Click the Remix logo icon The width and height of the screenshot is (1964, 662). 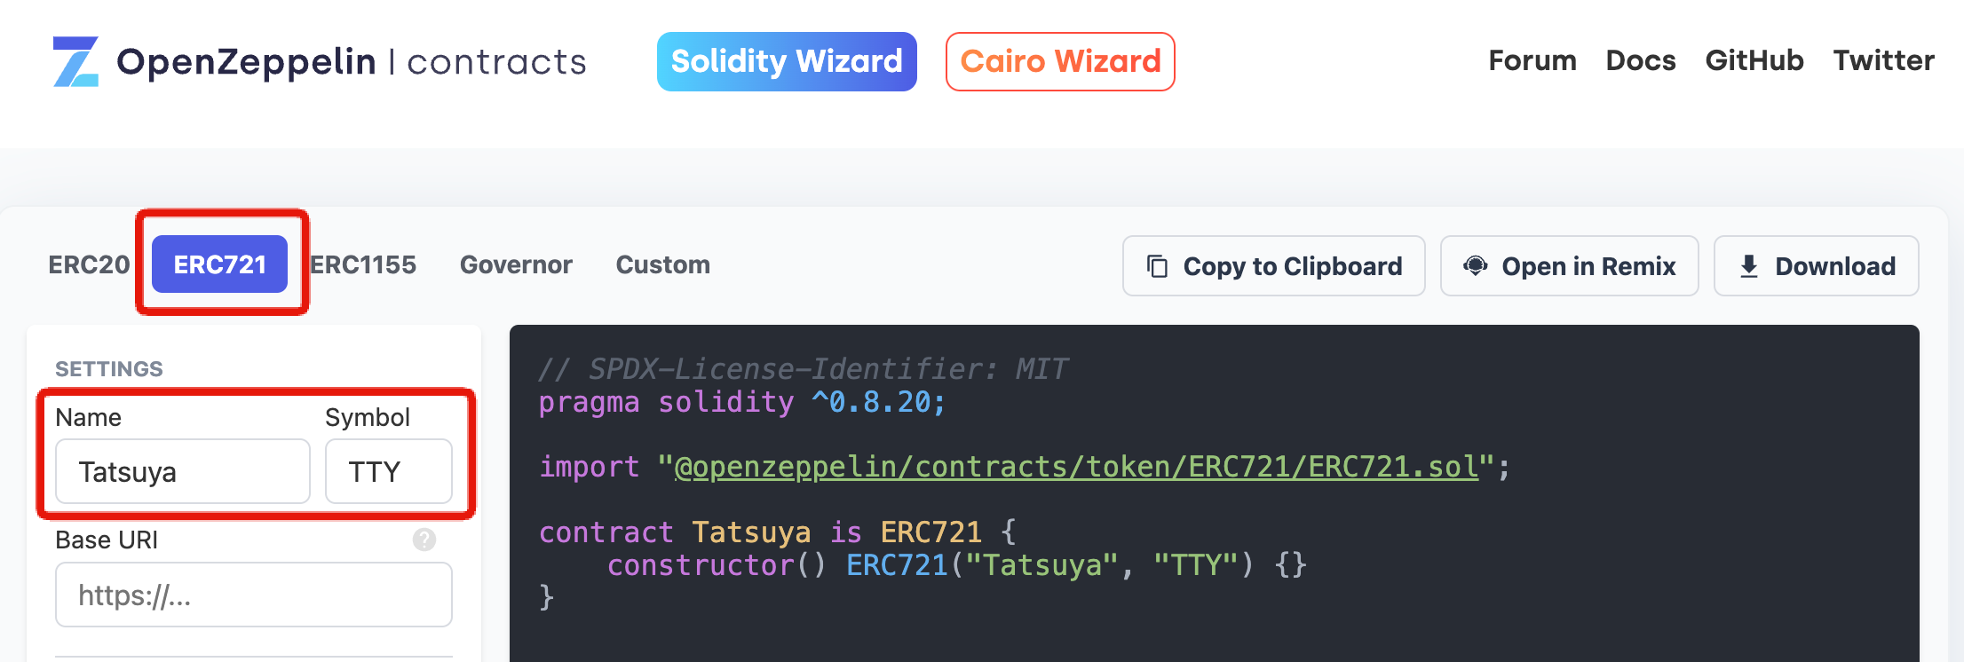tap(1476, 265)
